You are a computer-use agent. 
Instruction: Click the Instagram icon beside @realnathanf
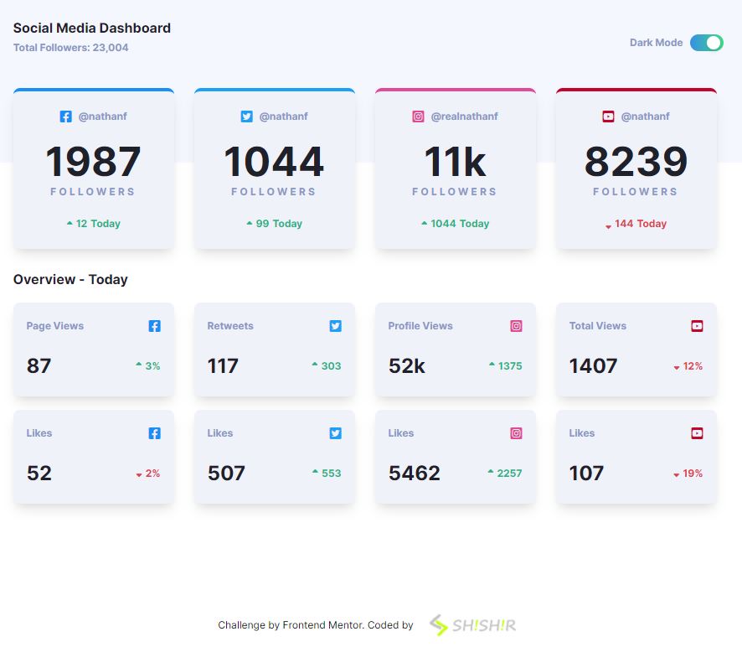(x=418, y=116)
